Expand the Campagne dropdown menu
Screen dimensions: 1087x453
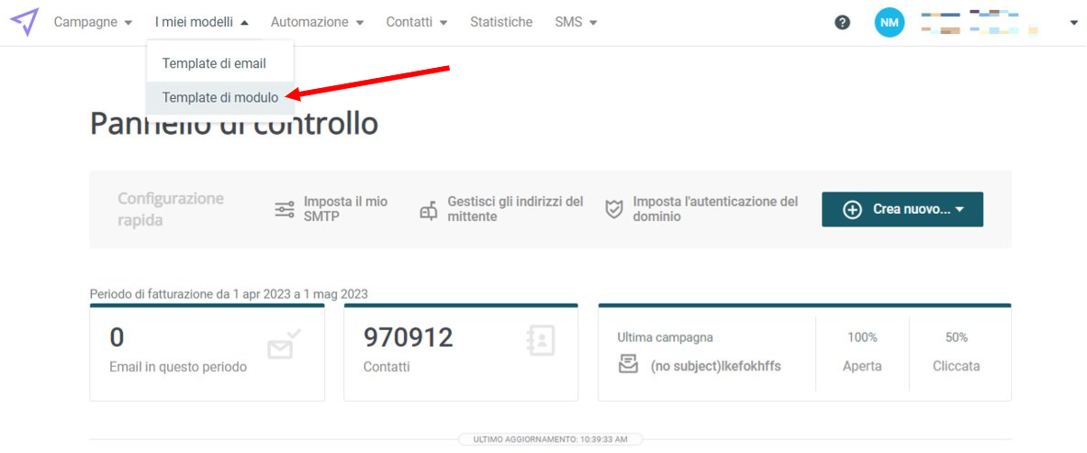93,22
